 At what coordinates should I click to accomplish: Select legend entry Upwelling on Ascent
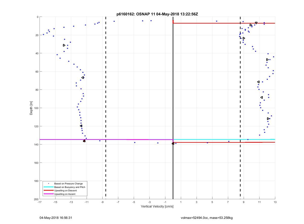click(x=65, y=194)
